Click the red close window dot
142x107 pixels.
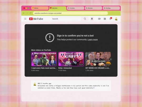click(x=24, y=8)
